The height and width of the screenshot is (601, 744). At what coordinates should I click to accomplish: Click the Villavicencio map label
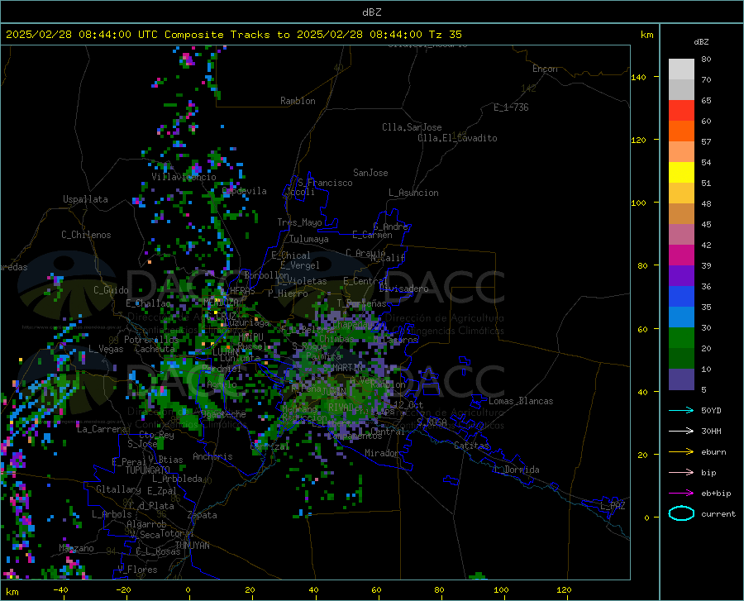click(184, 177)
